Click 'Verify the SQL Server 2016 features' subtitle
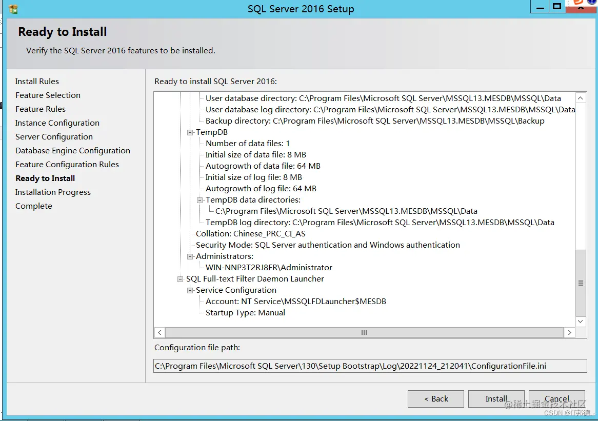The width and height of the screenshot is (598, 421). pyautogui.click(x=121, y=50)
